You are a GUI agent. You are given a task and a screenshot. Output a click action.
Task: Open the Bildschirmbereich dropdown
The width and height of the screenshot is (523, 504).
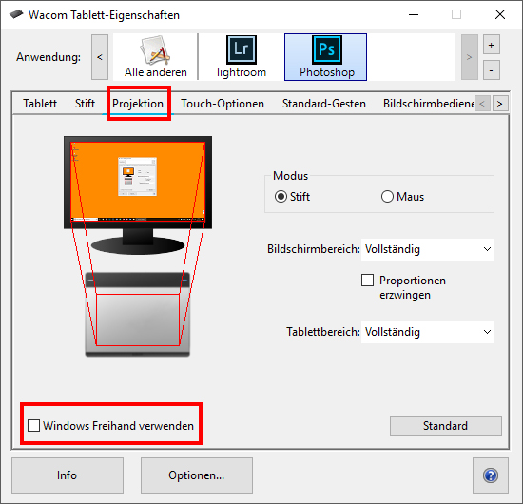[x=428, y=249]
